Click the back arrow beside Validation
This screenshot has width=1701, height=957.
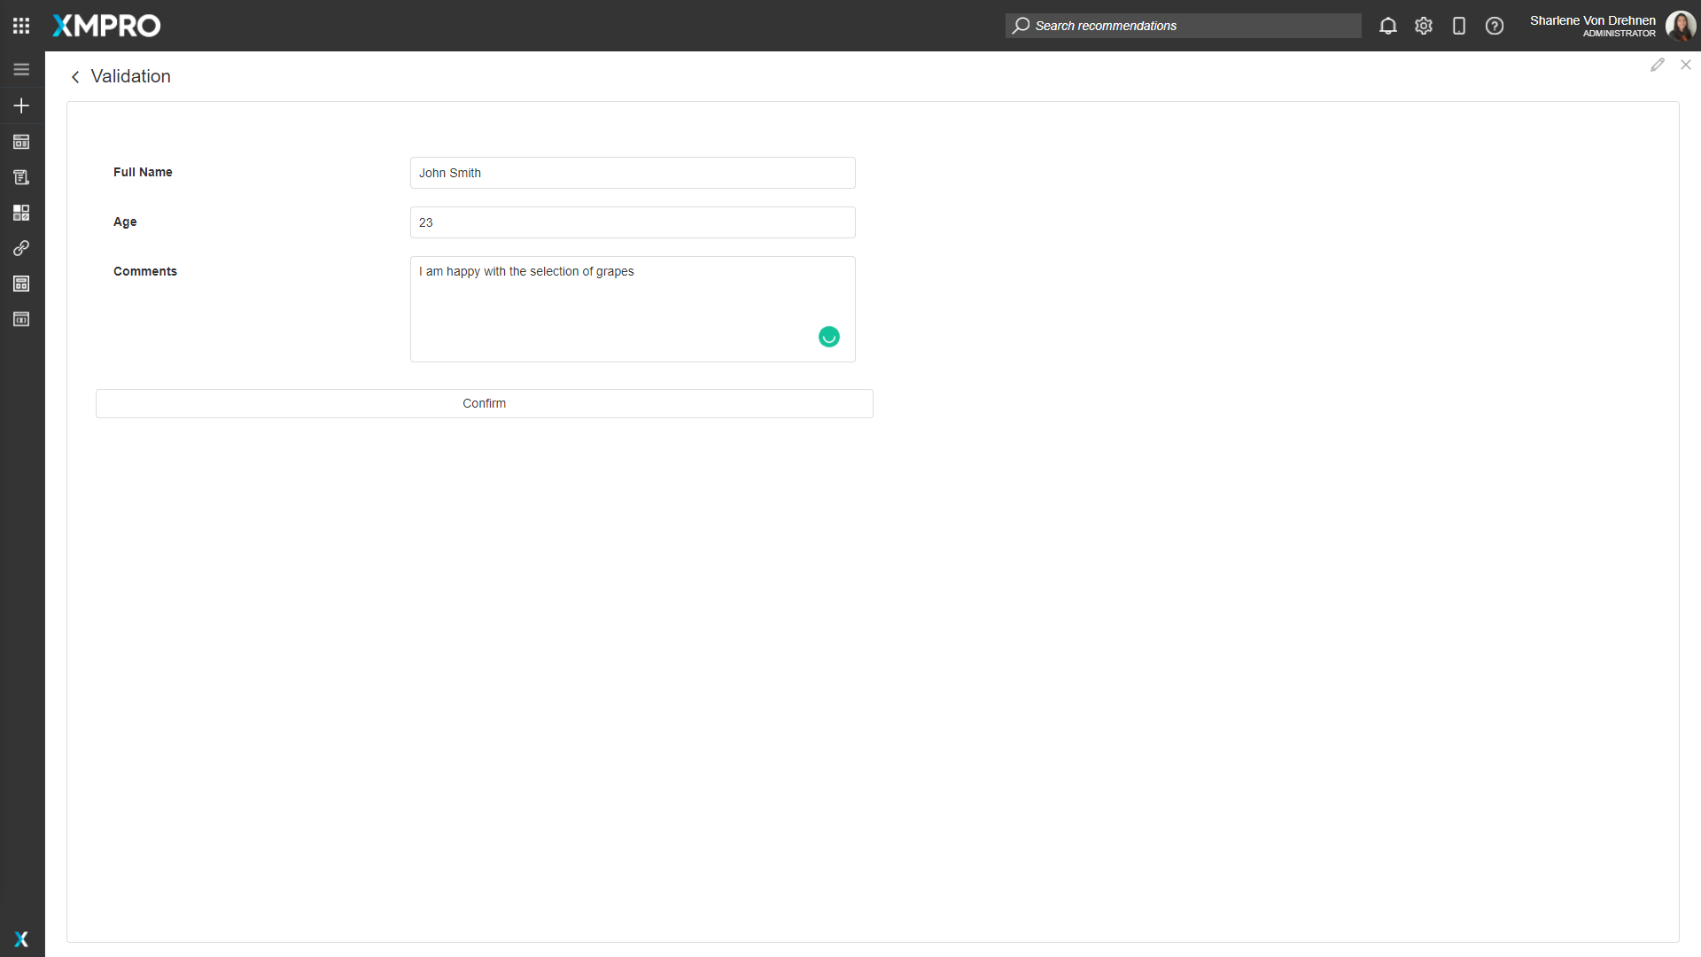[75, 77]
